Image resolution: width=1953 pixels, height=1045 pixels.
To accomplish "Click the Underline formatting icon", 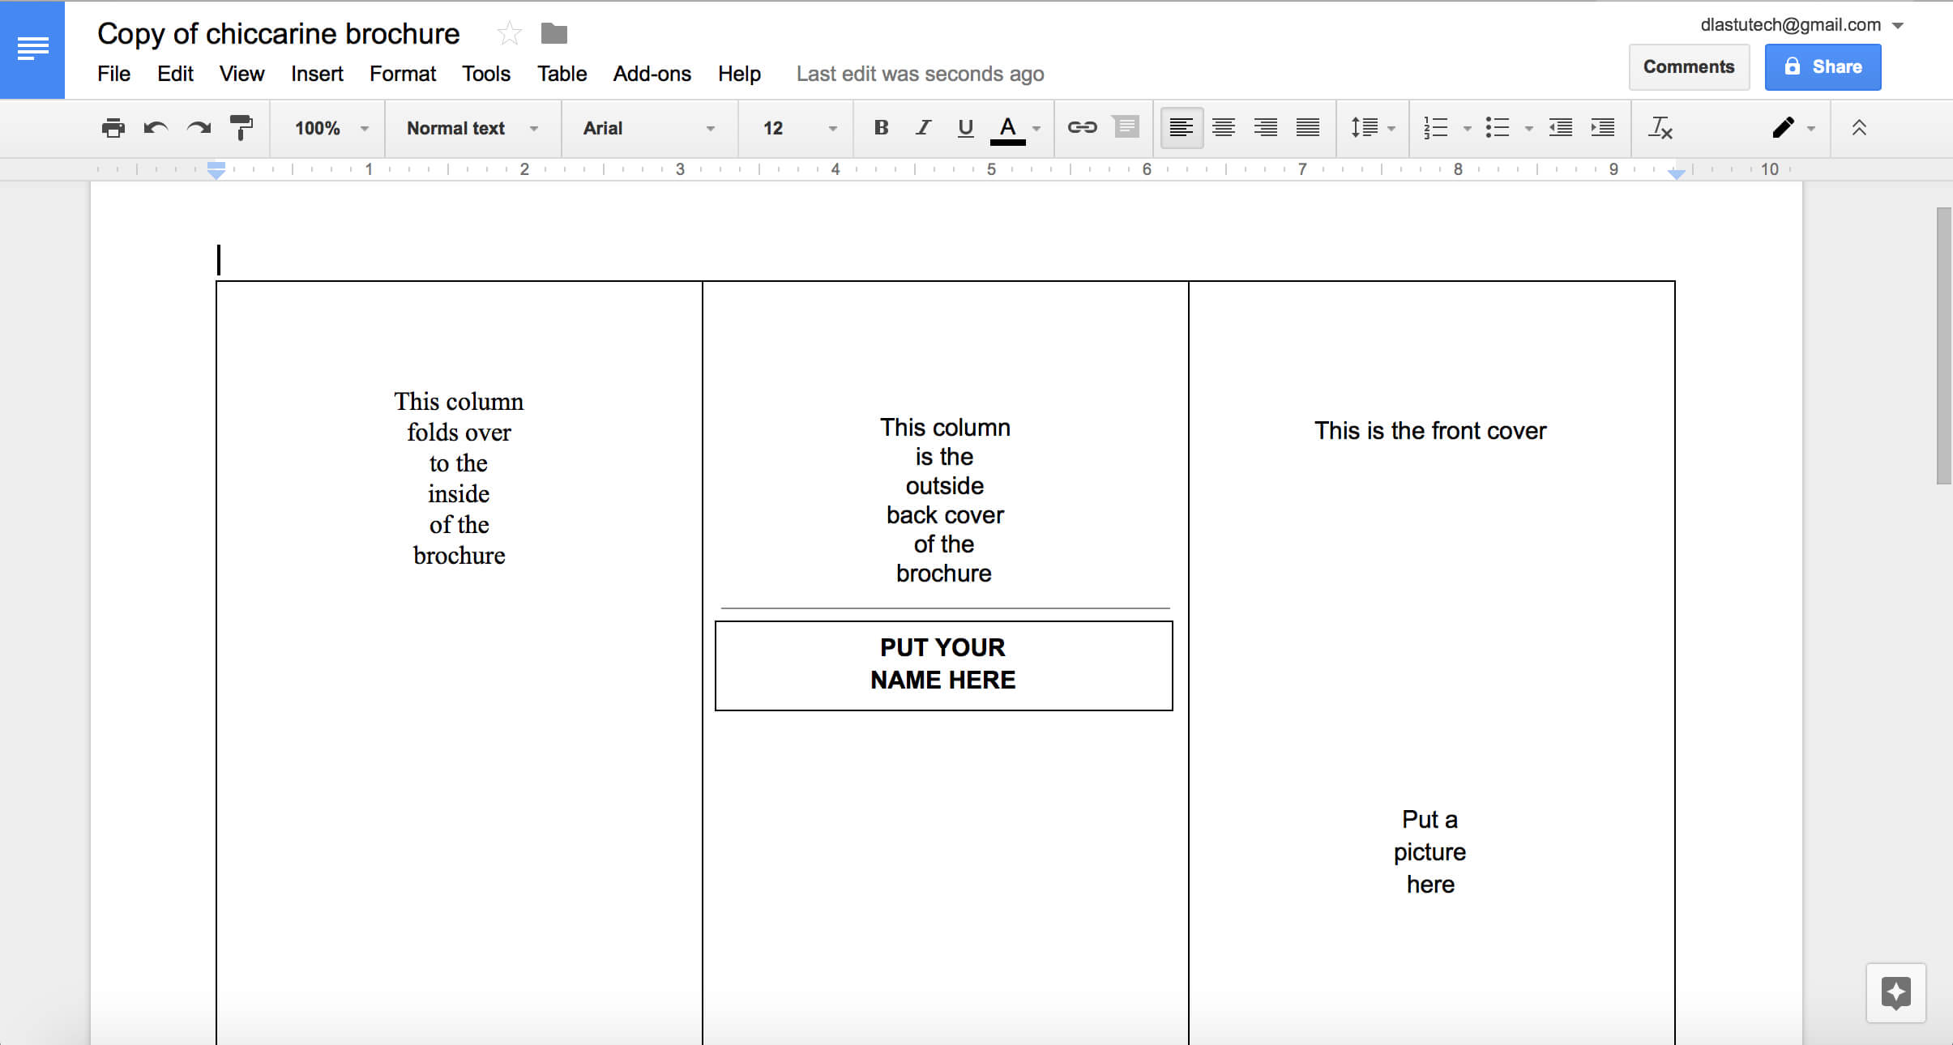I will pos(966,128).
